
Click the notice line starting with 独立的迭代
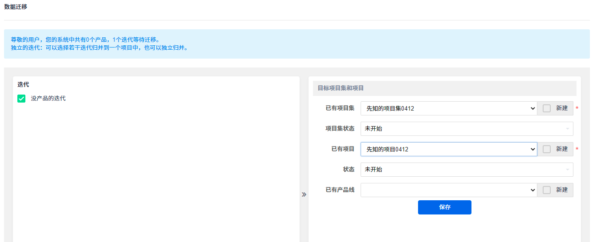point(99,48)
